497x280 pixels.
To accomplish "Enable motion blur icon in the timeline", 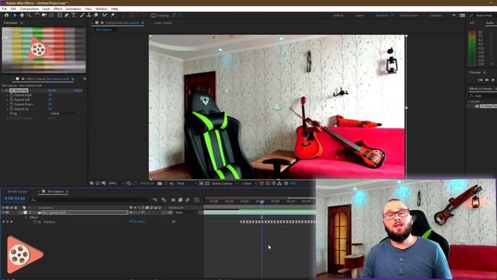I will (x=188, y=200).
